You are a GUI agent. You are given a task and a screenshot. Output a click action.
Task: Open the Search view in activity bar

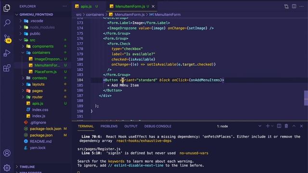[x=7, y=23]
